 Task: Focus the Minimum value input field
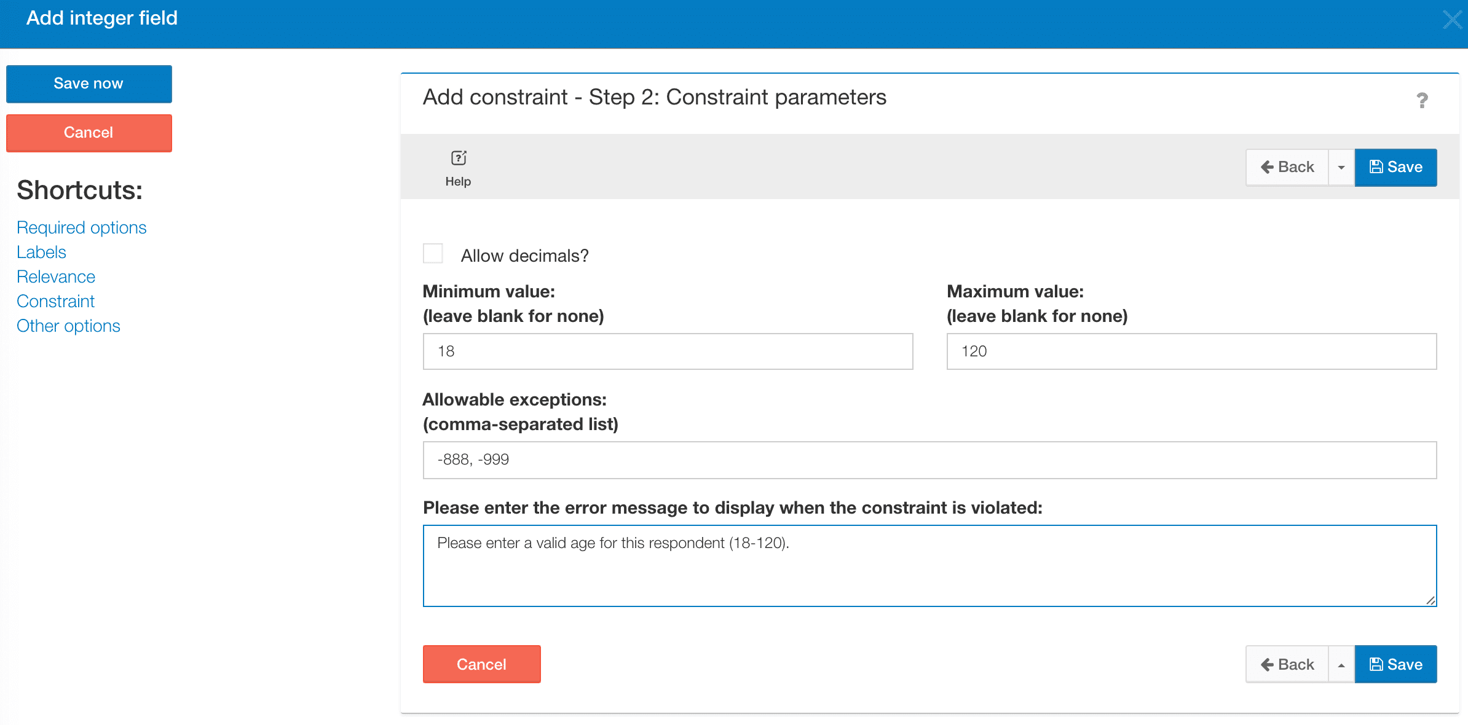coord(668,351)
